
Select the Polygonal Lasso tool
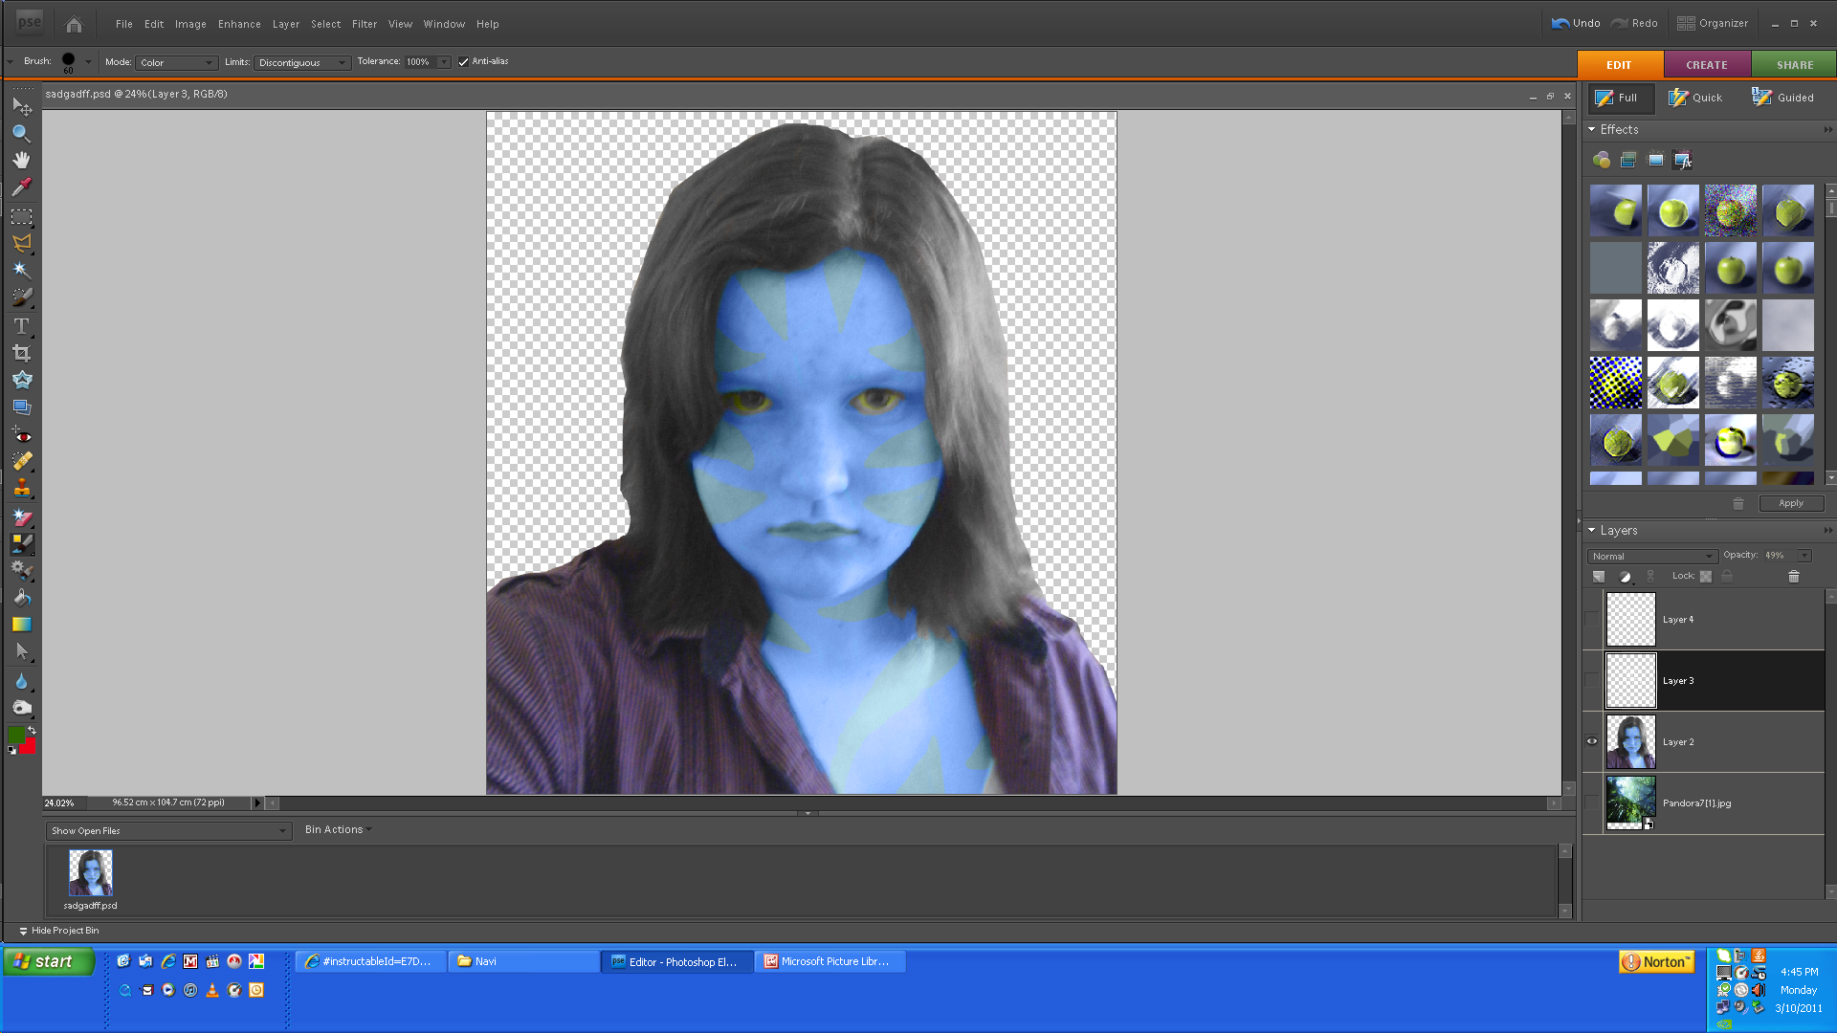tap(22, 243)
